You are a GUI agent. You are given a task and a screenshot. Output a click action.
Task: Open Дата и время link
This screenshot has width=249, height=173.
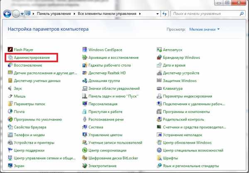coord(174,65)
